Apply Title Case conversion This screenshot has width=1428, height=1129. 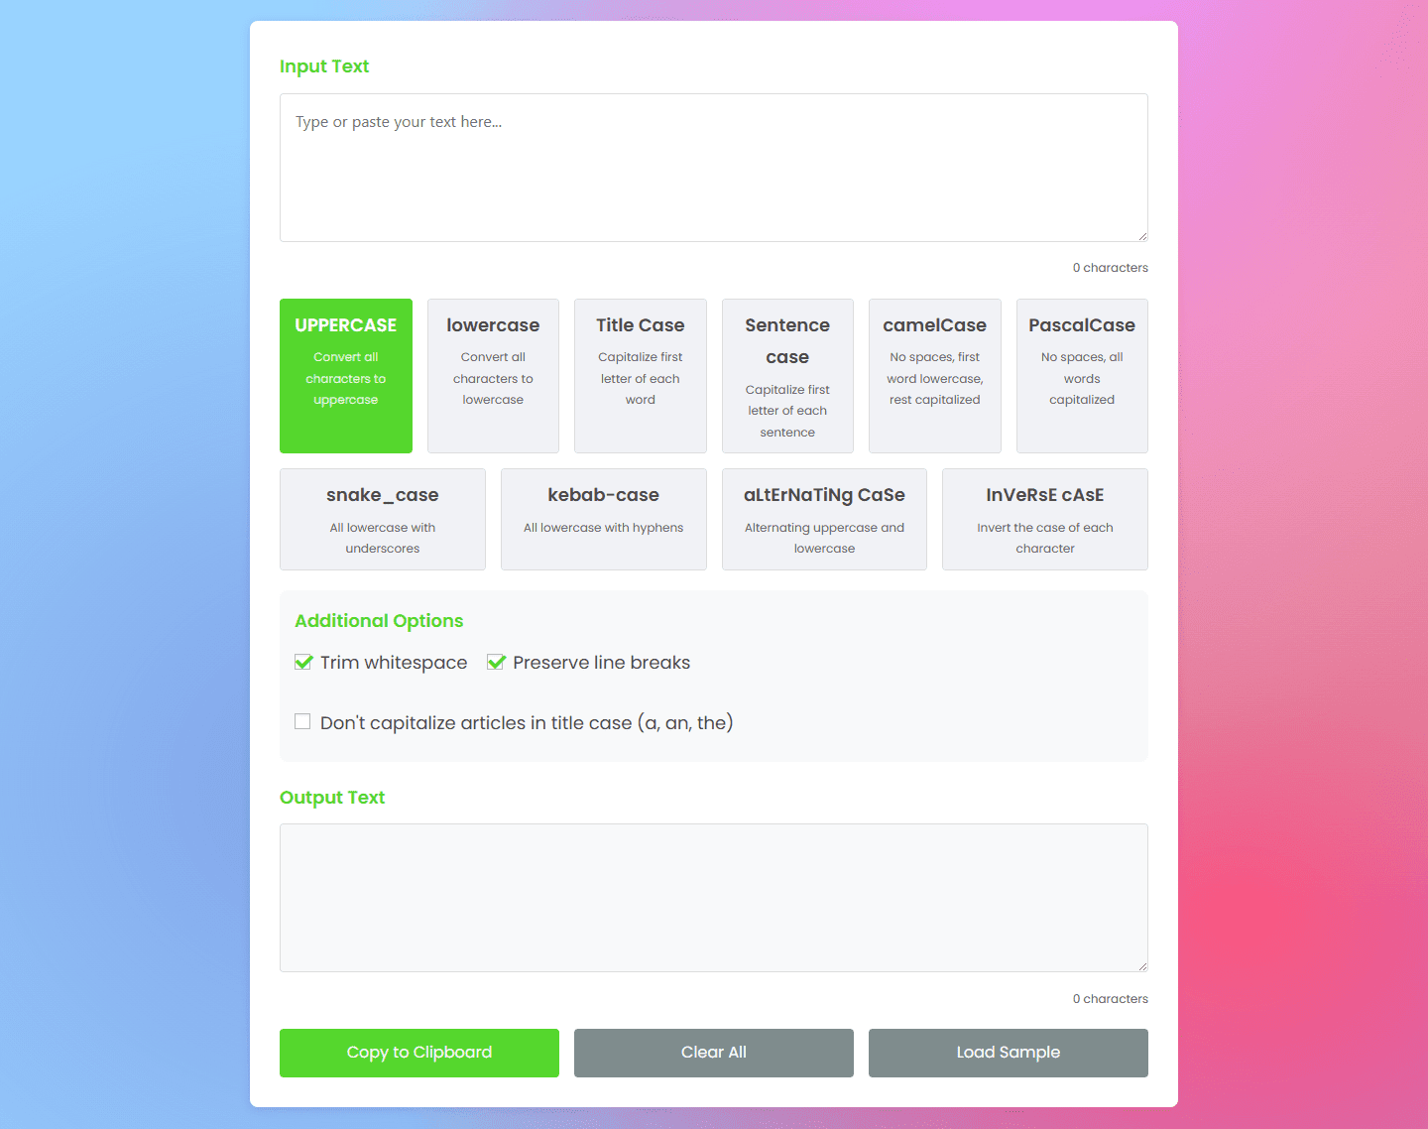click(640, 376)
